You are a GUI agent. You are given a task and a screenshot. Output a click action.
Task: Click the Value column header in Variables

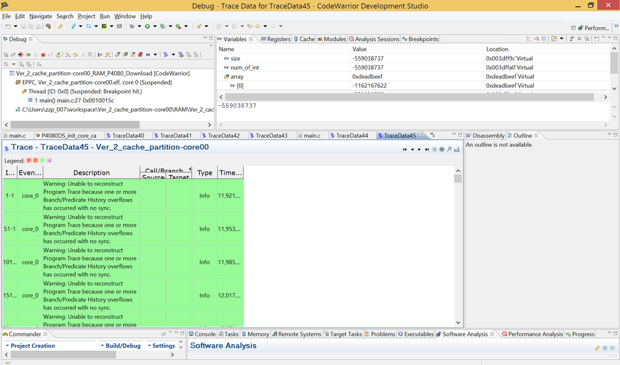point(418,49)
